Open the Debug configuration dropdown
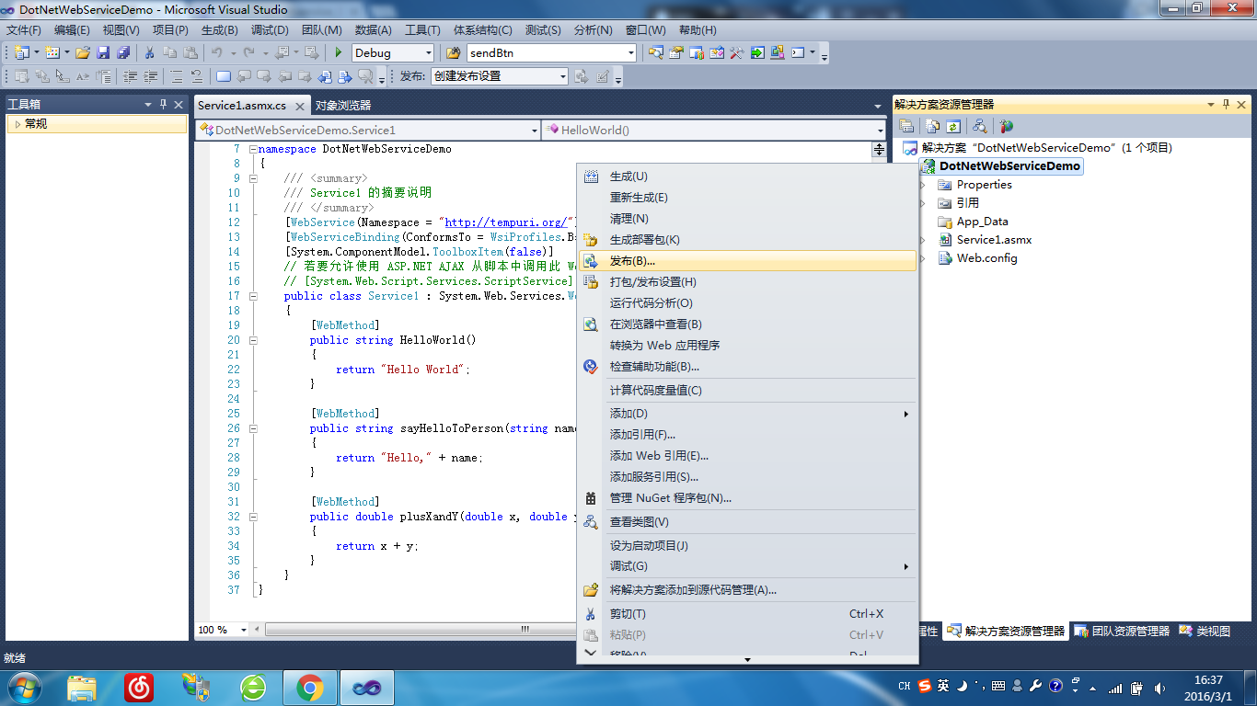 [x=428, y=52]
